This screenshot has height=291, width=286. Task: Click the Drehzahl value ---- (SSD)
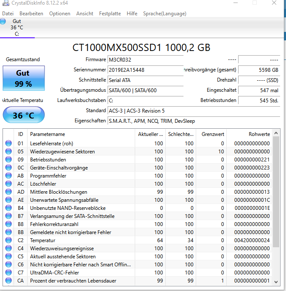[x=259, y=80]
